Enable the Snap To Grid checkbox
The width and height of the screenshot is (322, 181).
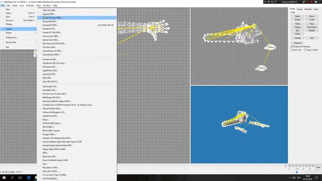pyautogui.click(x=305, y=50)
